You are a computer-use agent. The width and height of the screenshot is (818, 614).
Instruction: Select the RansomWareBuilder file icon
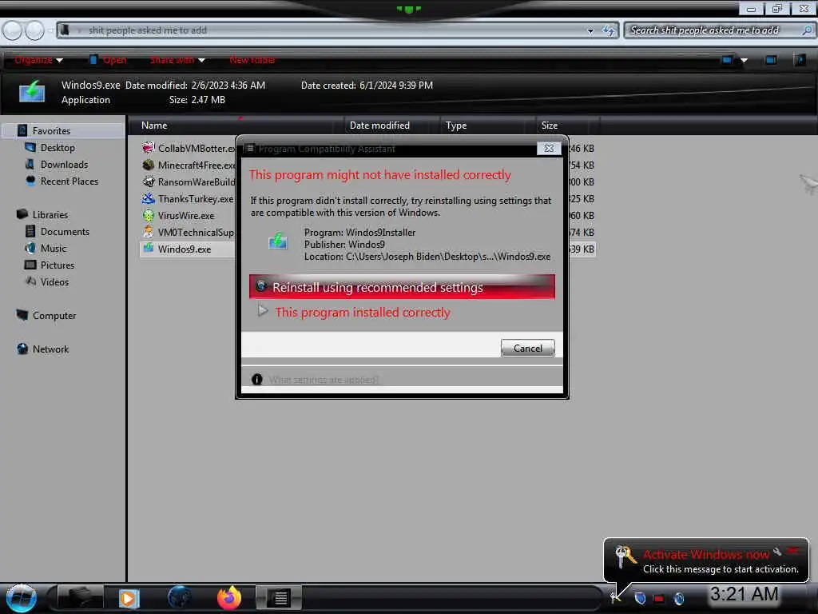(x=149, y=181)
